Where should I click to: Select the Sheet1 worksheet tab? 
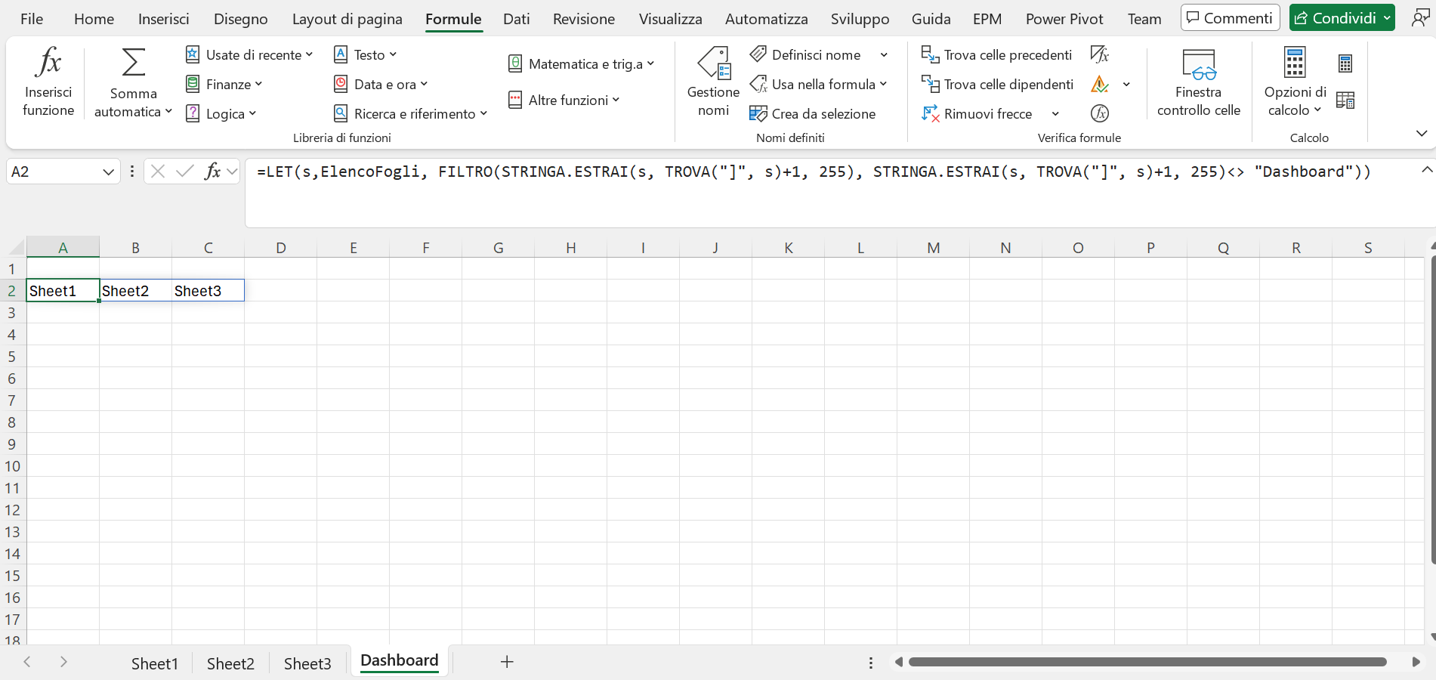(x=155, y=663)
